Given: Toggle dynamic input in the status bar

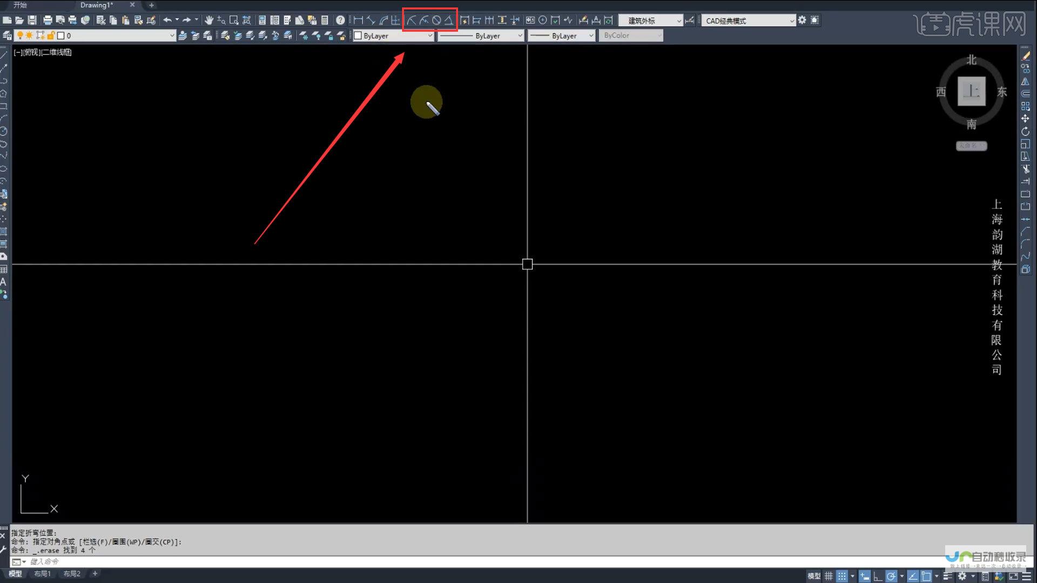Looking at the screenshot, I should click(865, 576).
